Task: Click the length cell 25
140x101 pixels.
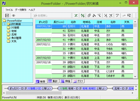Action: [x=59, y=76]
